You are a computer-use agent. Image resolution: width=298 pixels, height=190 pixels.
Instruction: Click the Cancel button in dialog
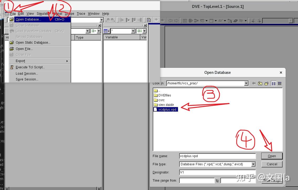click(x=272, y=164)
